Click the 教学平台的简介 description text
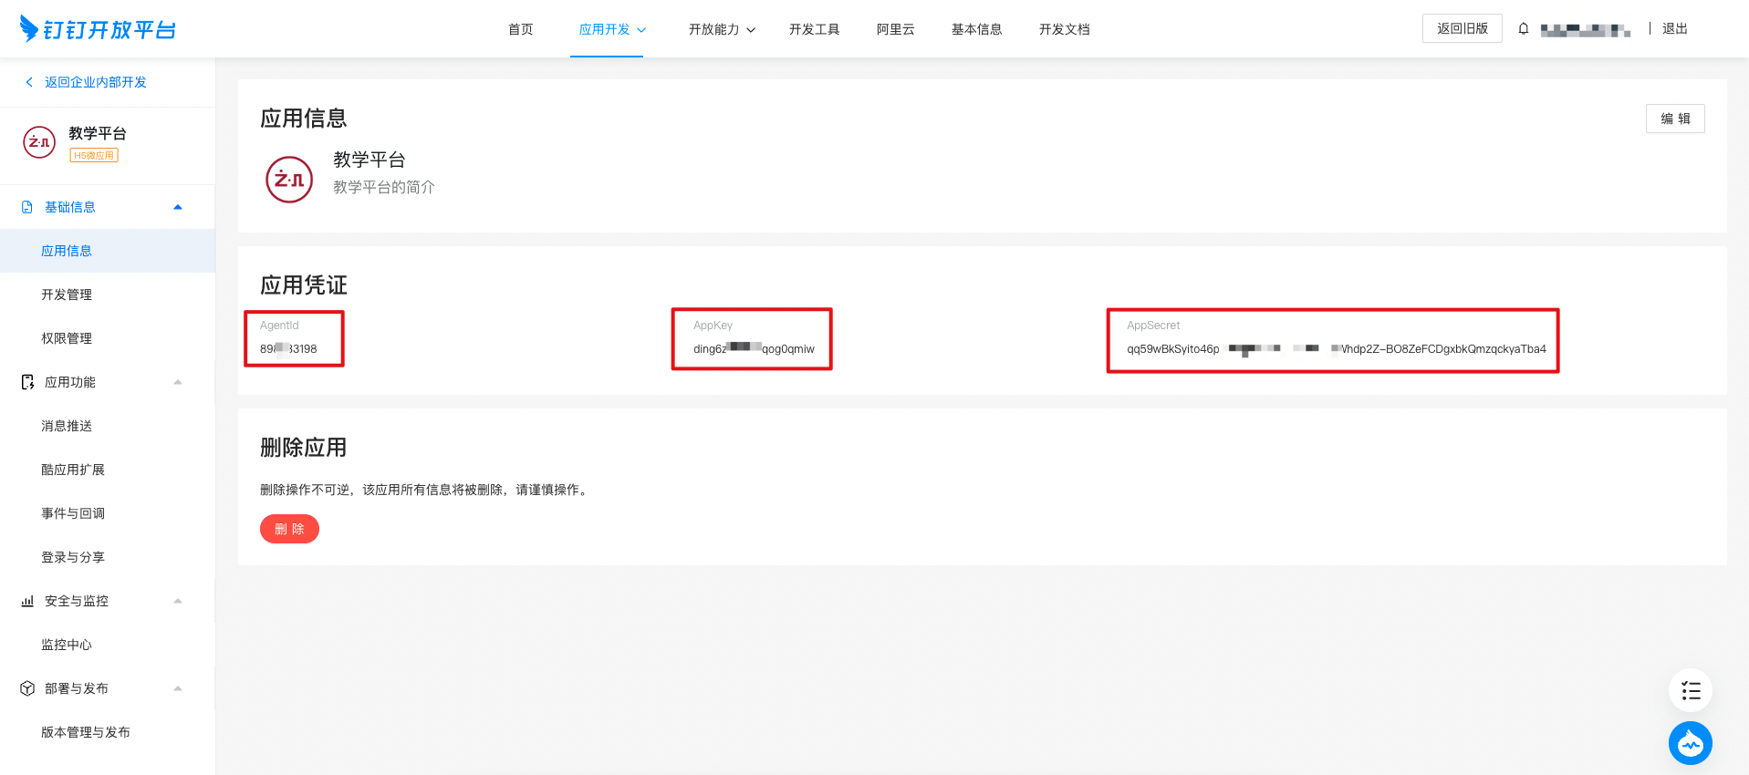The height and width of the screenshot is (775, 1749). (x=384, y=187)
